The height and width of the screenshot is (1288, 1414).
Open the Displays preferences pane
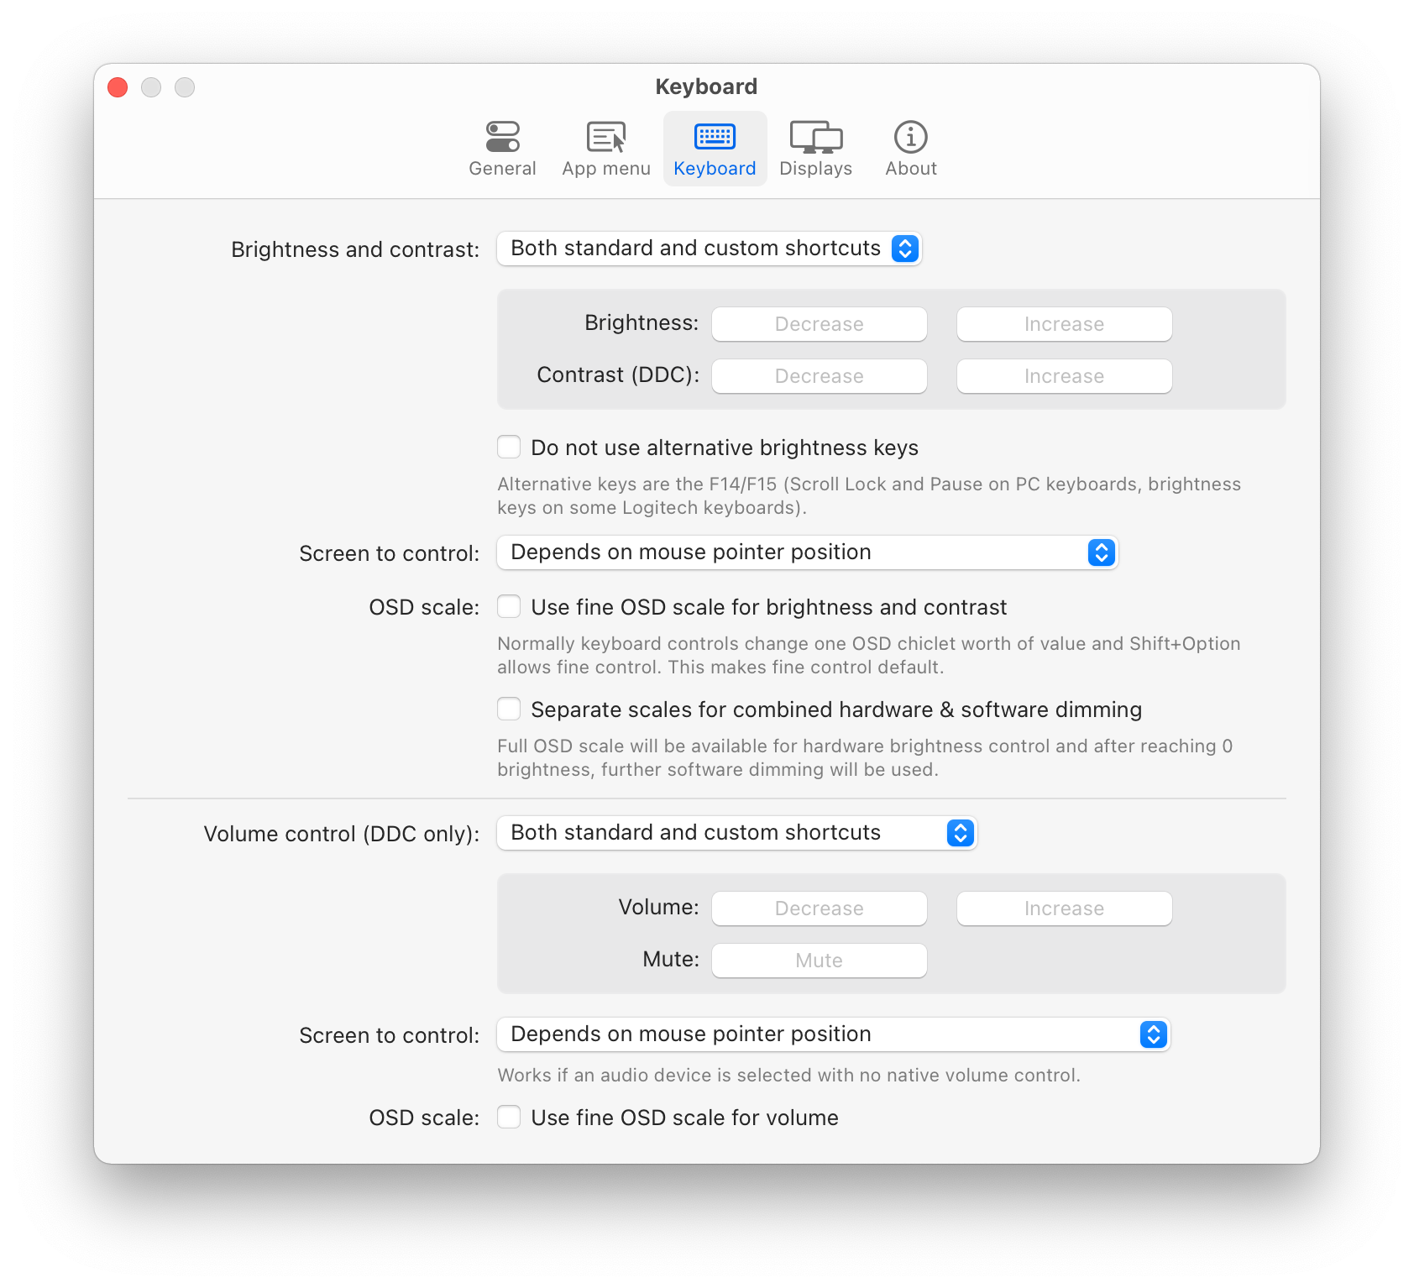coord(815,148)
